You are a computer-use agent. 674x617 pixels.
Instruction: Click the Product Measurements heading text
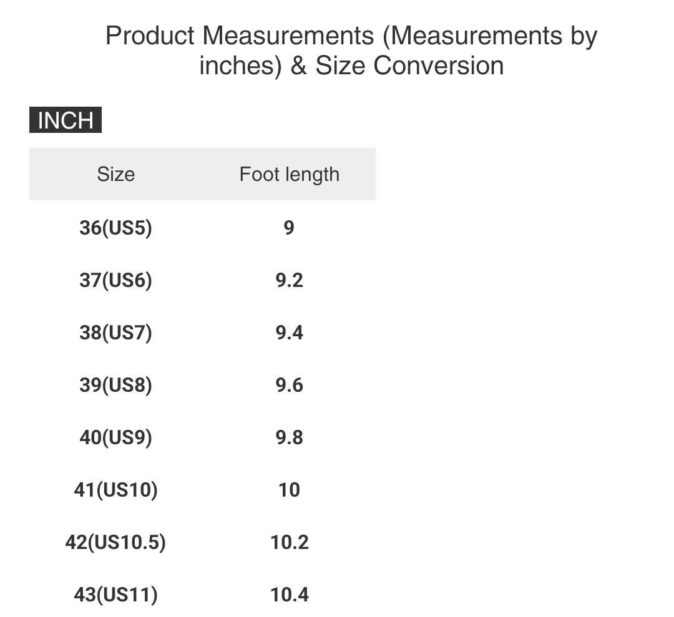(x=351, y=51)
